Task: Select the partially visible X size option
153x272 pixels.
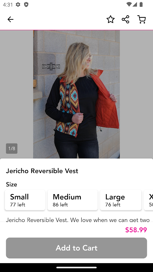Action: click(x=149, y=200)
